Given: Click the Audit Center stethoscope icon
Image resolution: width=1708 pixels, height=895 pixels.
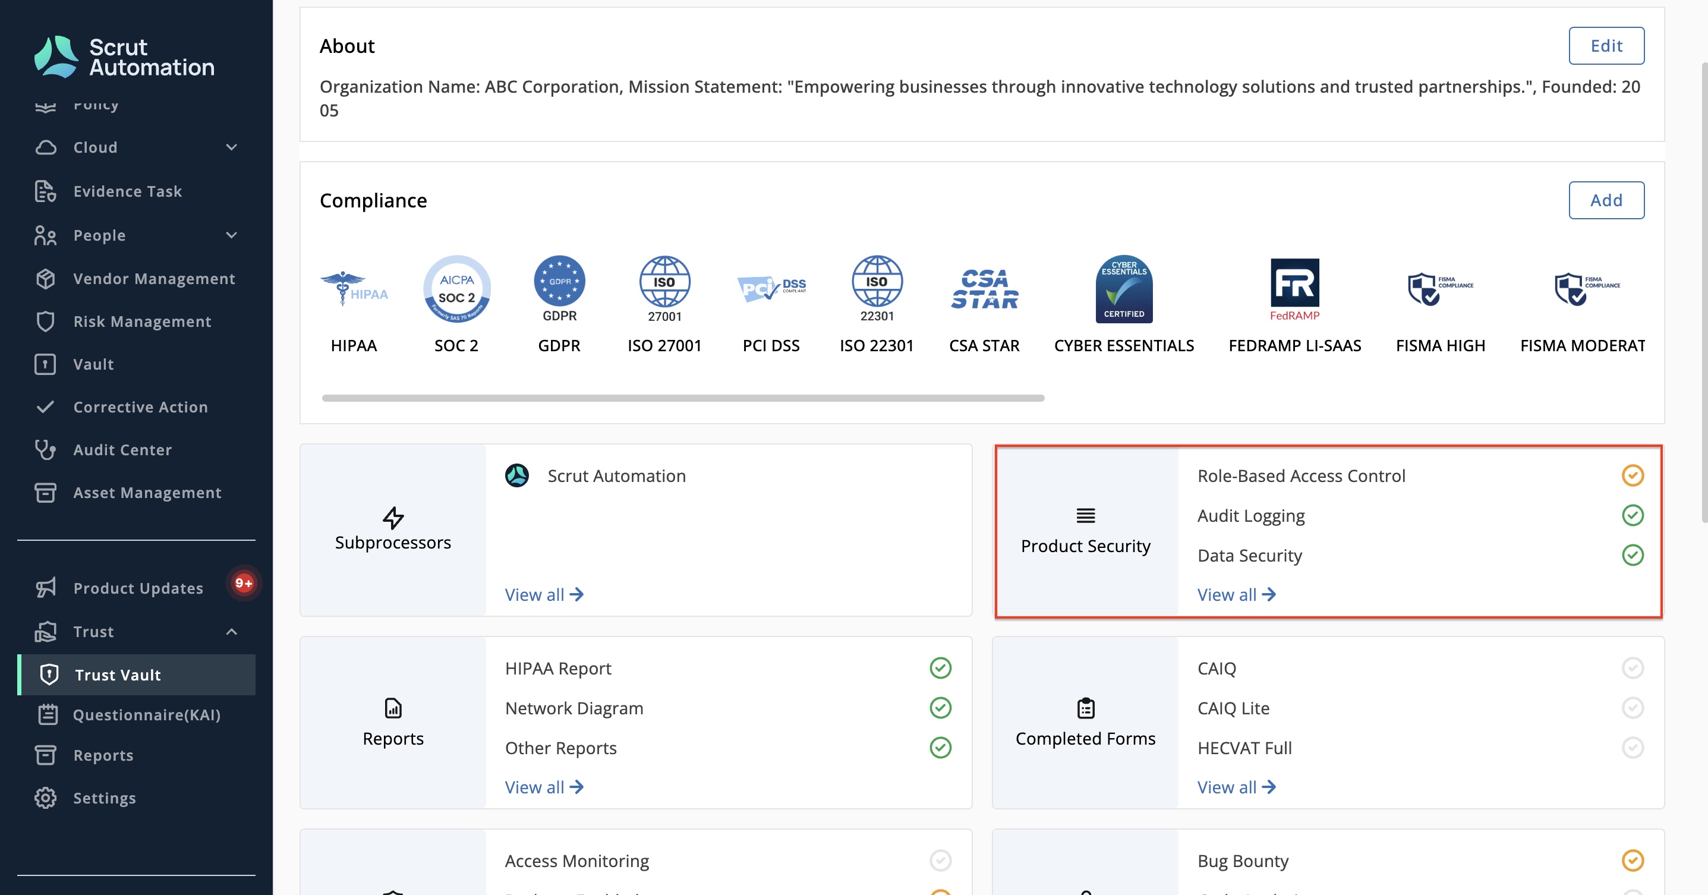Looking at the screenshot, I should [45, 449].
